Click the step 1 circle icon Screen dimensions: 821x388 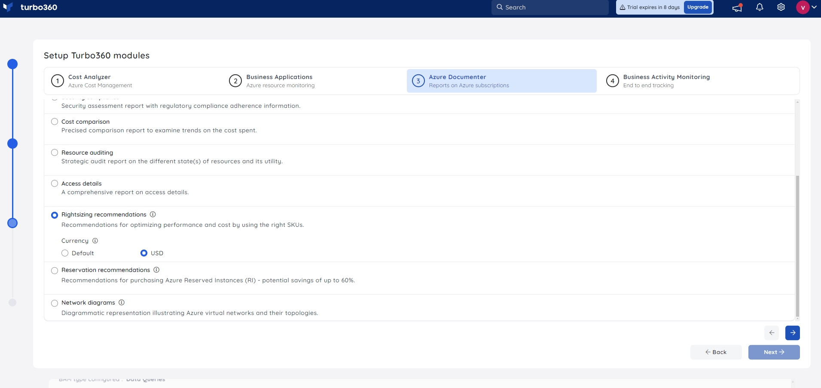pos(58,81)
